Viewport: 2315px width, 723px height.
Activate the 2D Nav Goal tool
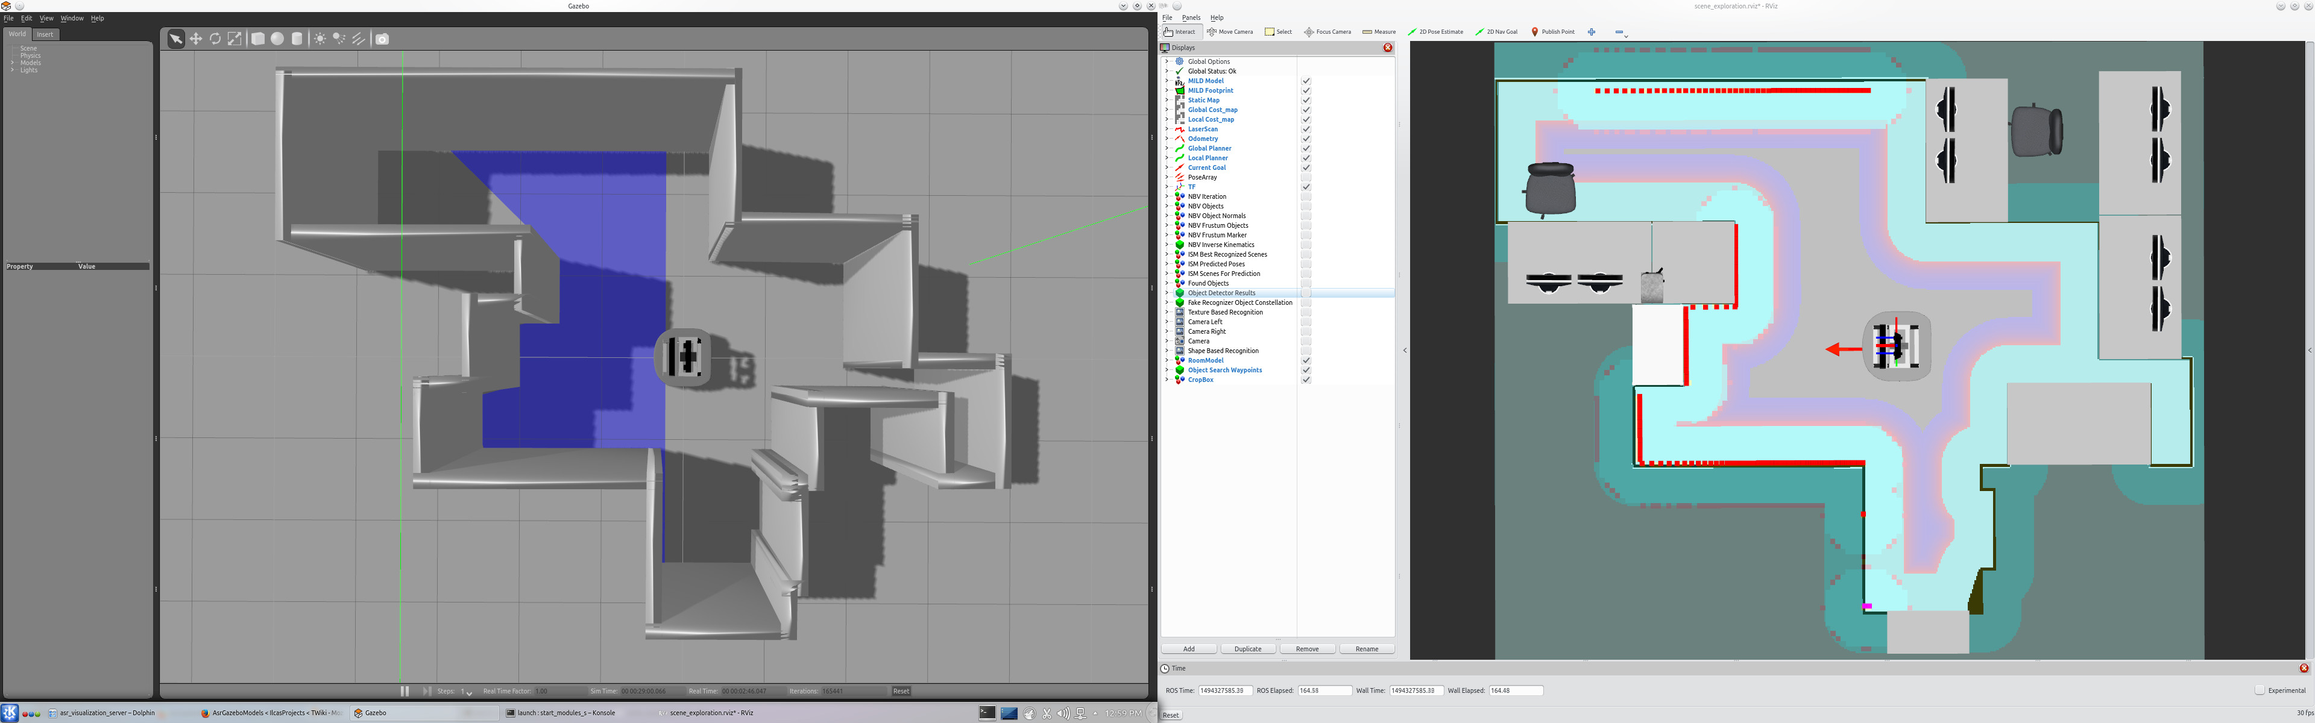tap(1496, 31)
